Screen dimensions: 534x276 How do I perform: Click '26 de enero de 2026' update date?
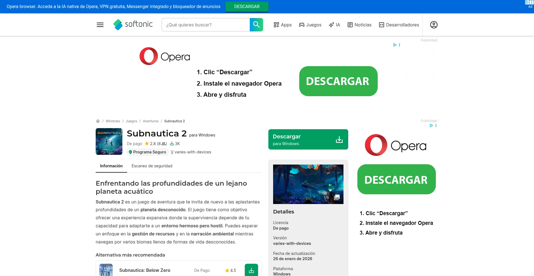[293, 259]
